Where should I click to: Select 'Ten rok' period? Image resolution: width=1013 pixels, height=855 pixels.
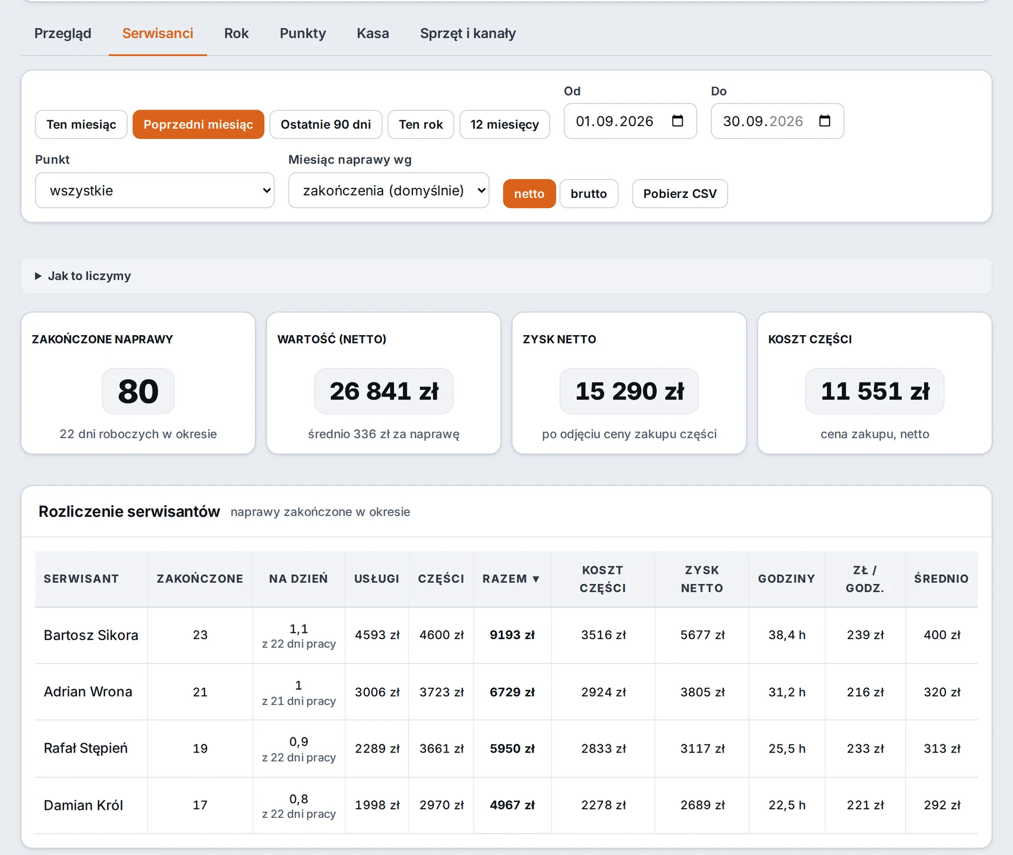click(x=421, y=124)
